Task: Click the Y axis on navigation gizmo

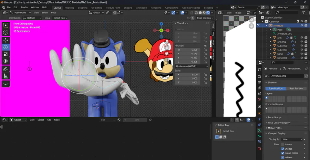Action: click(x=161, y=30)
